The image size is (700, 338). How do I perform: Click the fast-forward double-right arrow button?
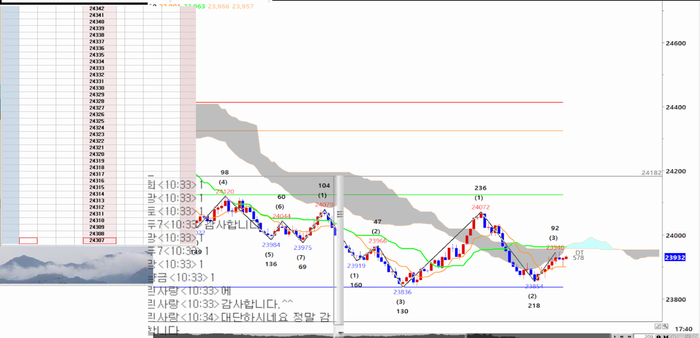(x=630, y=336)
